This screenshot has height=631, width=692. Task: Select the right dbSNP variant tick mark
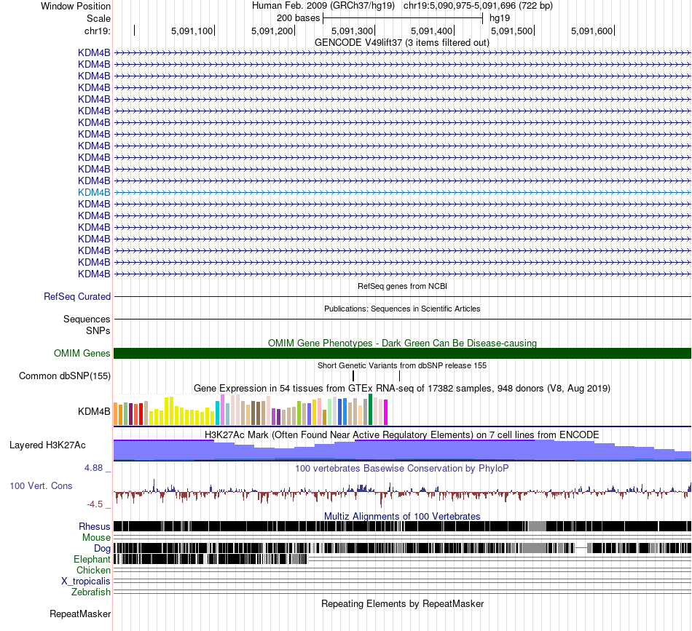click(399, 376)
